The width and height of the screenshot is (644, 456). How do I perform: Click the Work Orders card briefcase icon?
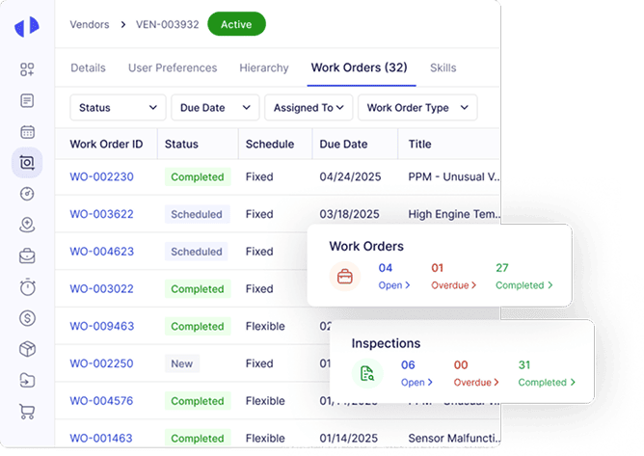(345, 277)
